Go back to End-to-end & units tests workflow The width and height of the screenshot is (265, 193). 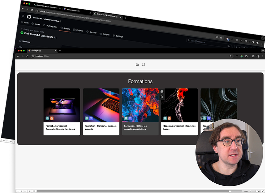32,30
